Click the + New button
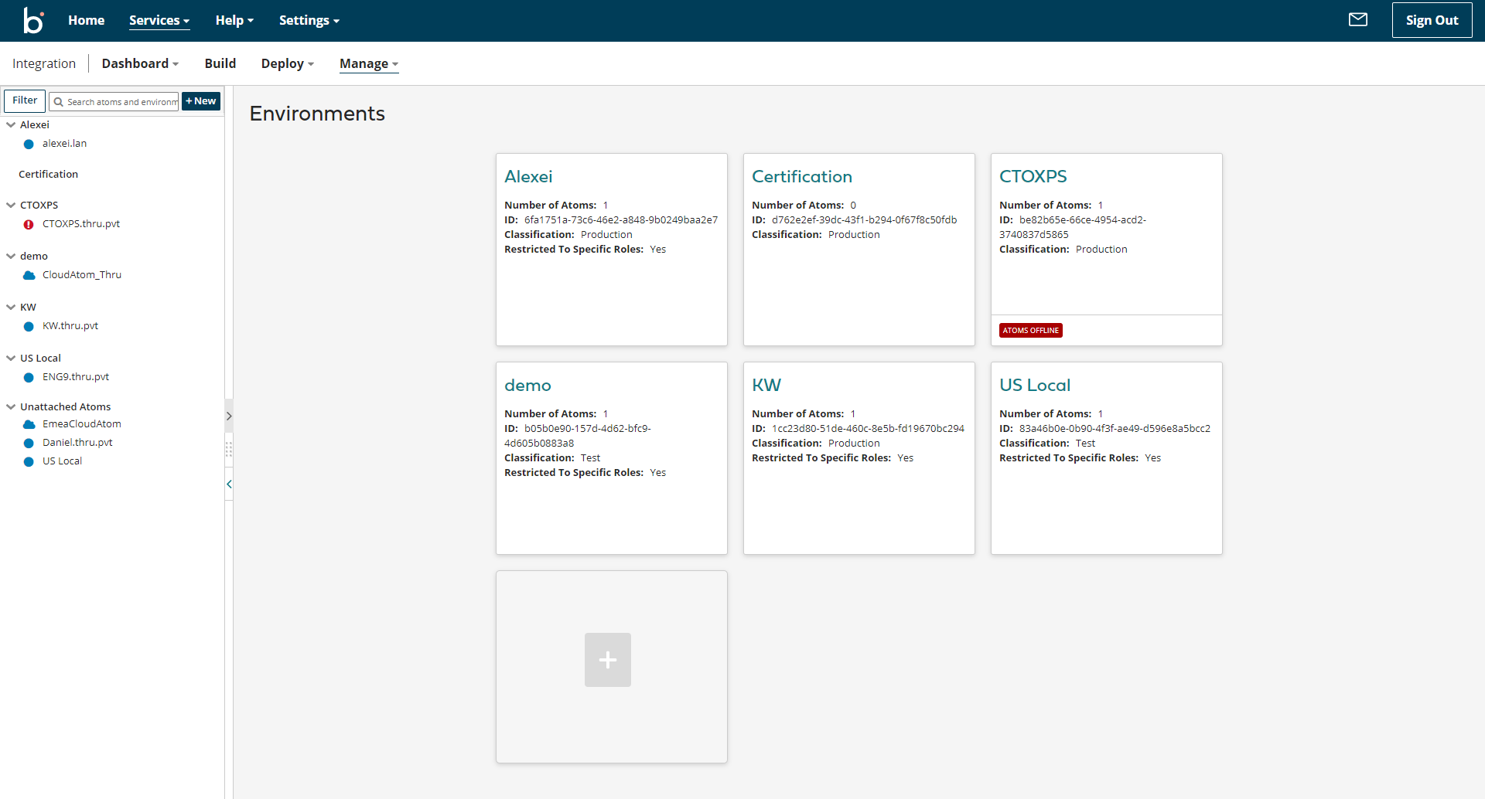The image size is (1485, 799). pyautogui.click(x=201, y=101)
